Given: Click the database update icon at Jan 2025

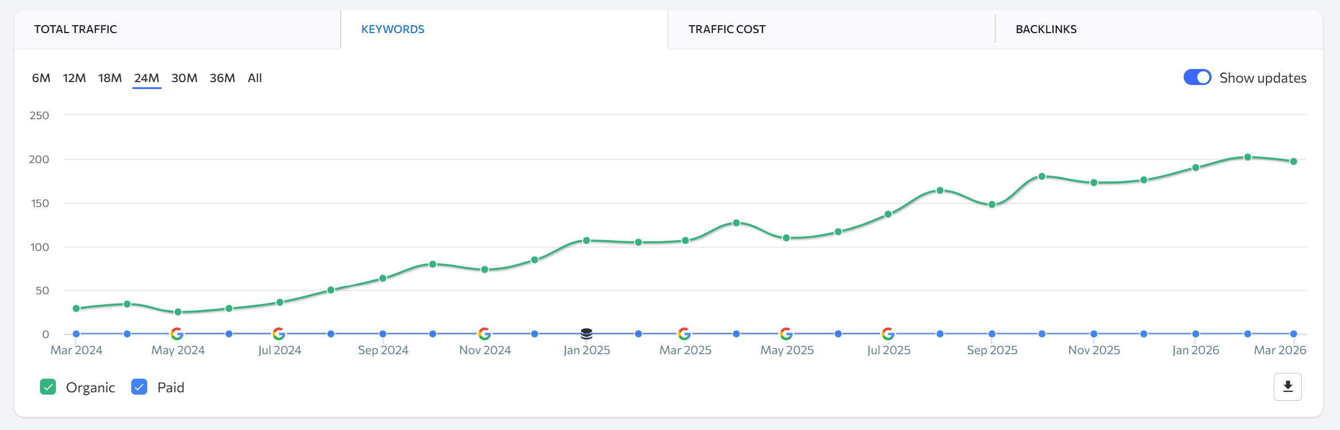Looking at the screenshot, I should (x=586, y=334).
